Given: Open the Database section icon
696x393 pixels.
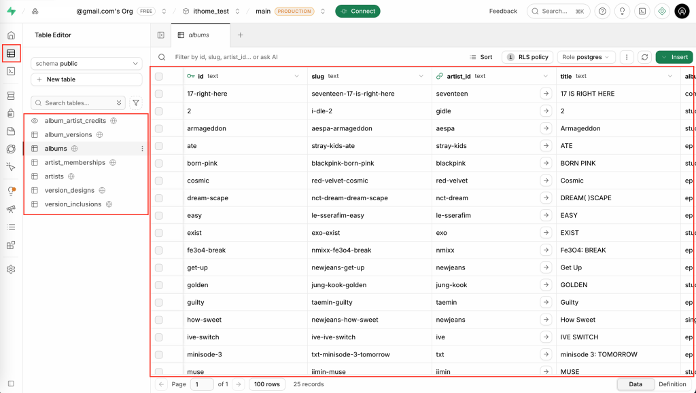Looking at the screenshot, I should point(11,96).
